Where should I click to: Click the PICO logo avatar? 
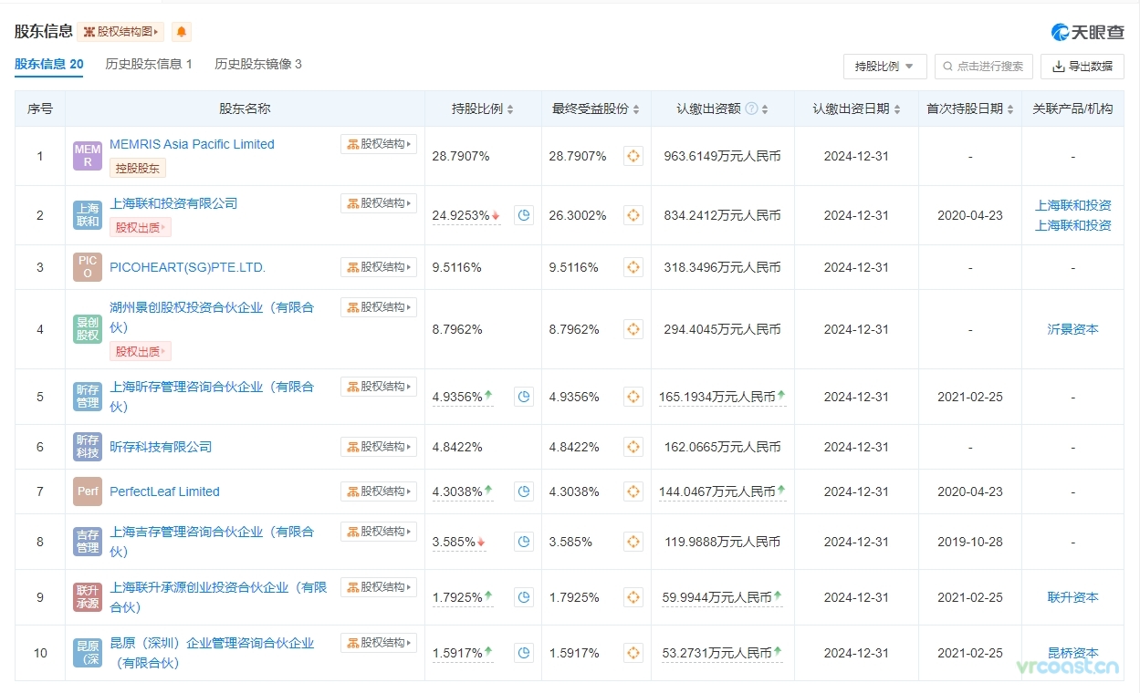point(88,267)
